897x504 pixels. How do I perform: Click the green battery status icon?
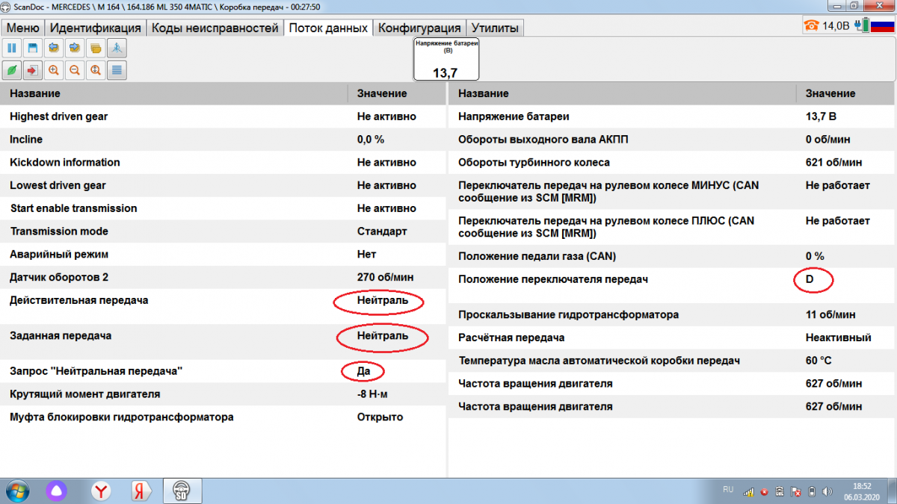(x=865, y=26)
